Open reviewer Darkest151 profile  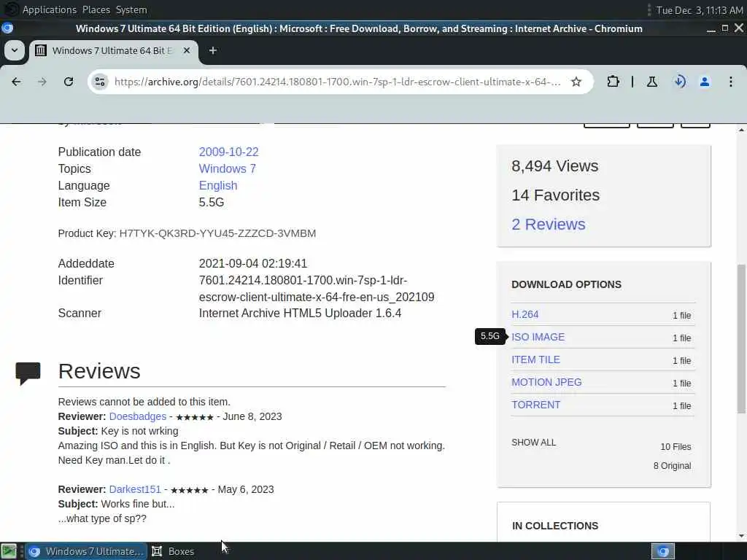[x=135, y=489]
